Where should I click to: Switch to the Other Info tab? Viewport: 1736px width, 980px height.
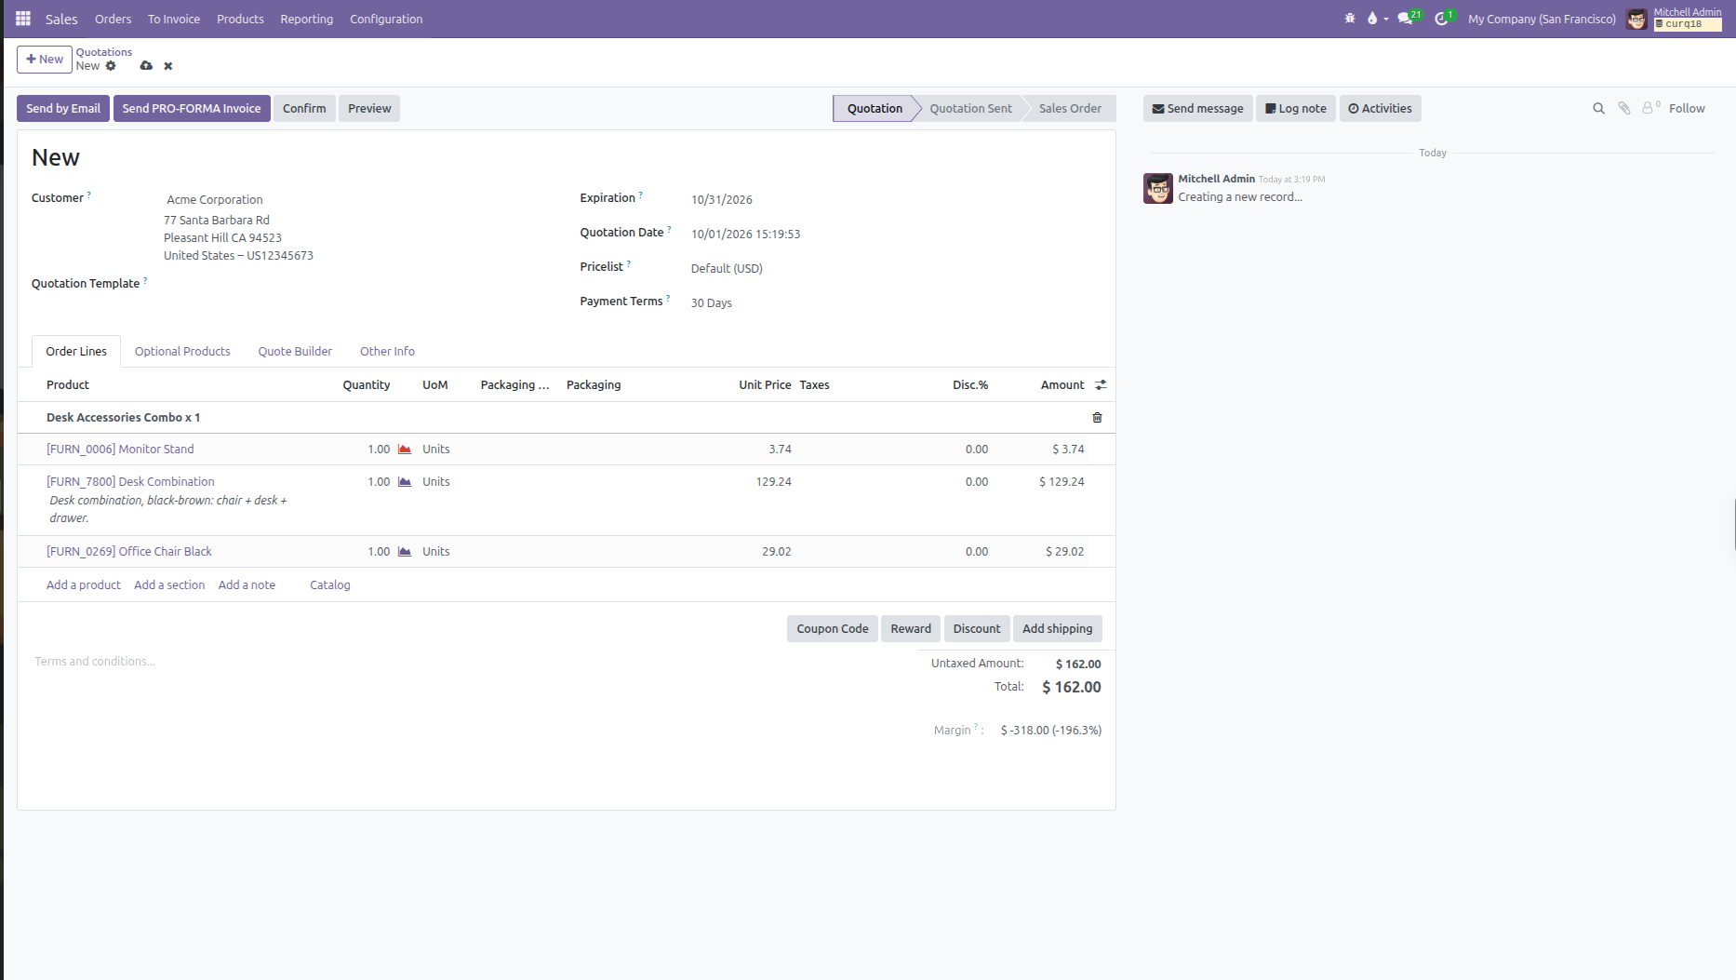tap(387, 352)
